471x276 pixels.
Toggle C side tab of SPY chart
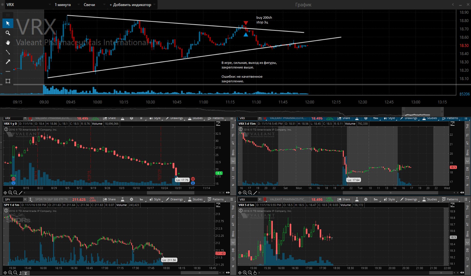233,242
